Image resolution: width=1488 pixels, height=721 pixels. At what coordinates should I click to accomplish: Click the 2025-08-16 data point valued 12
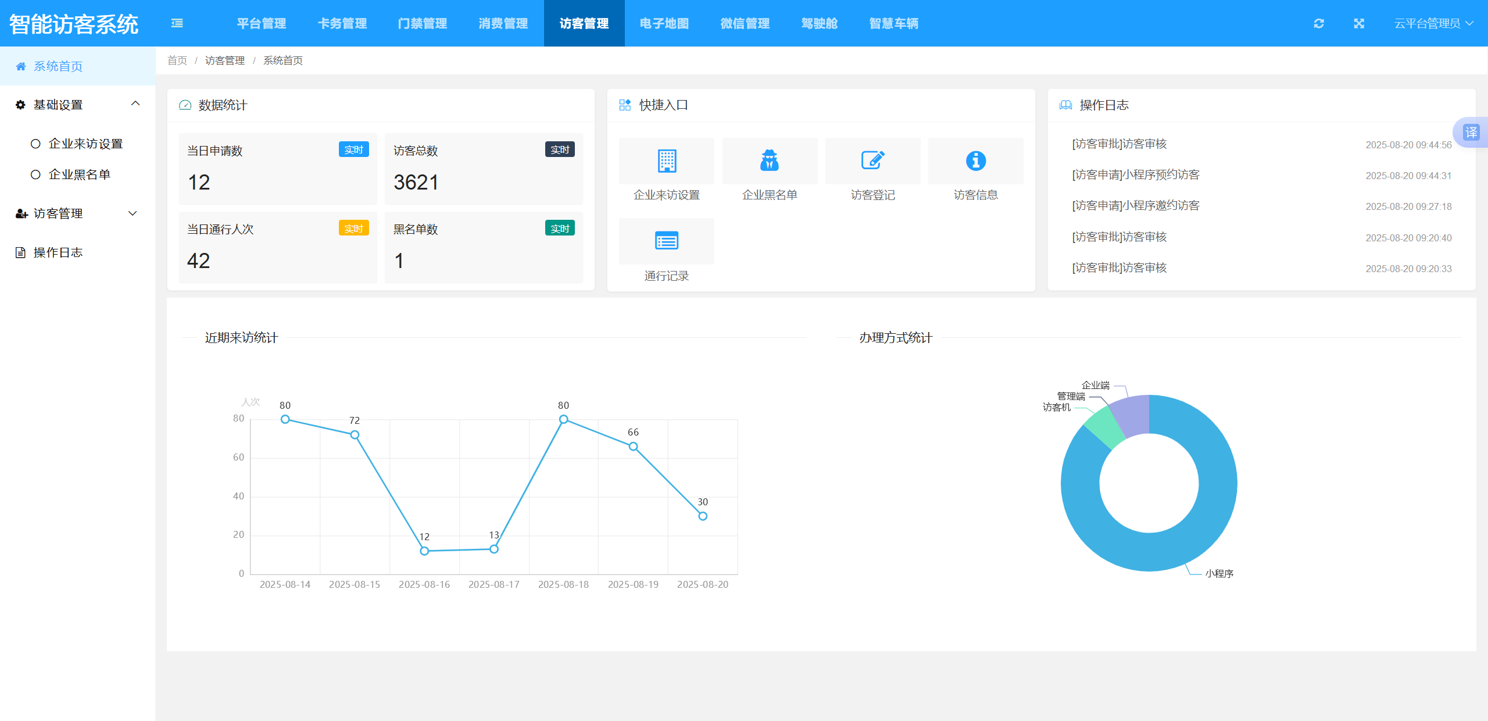tap(424, 551)
